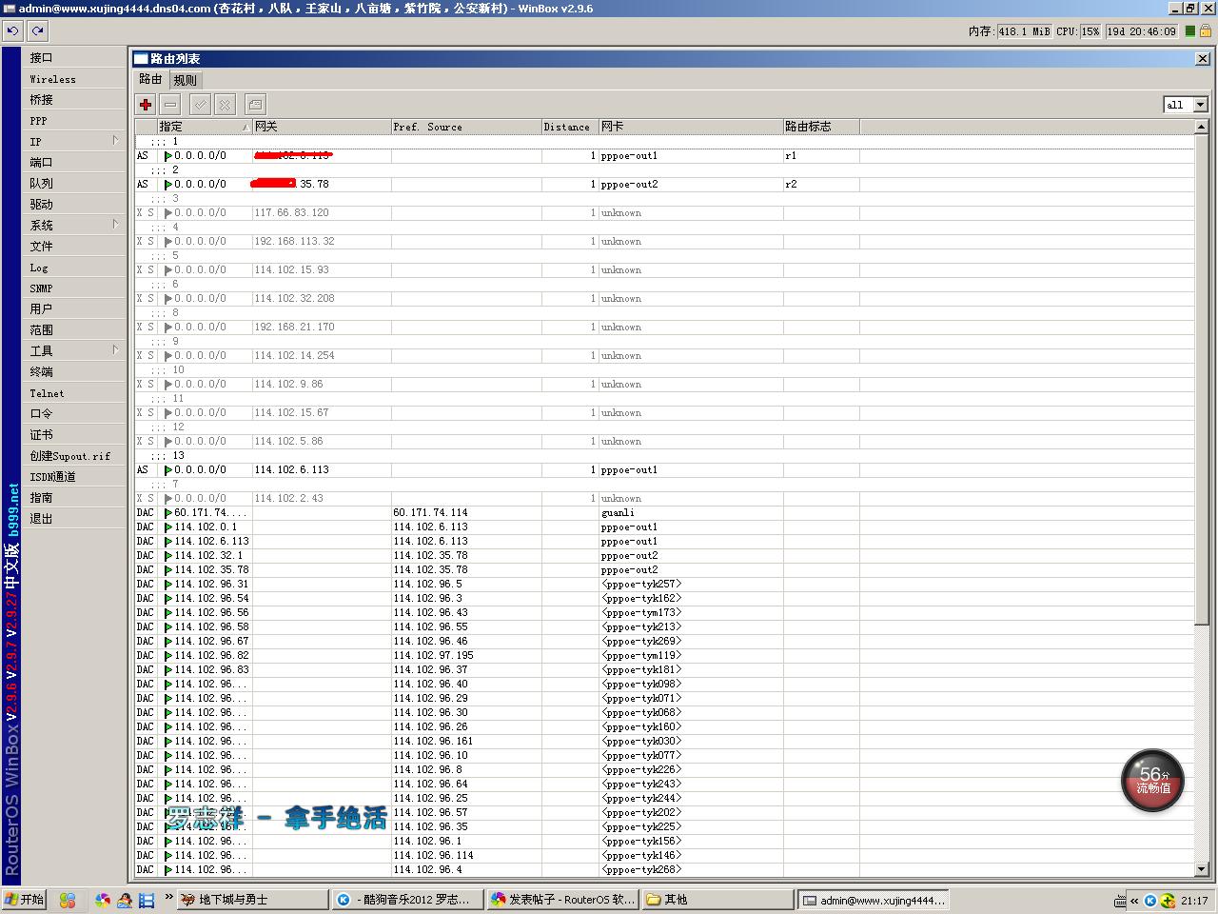The width and height of the screenshot is (1218, 914).
Task: Open ISDN通道 menu item
Action: (x=74, y=477)
